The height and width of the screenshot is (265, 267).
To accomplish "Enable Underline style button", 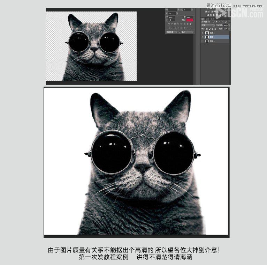I will point(188,24).
